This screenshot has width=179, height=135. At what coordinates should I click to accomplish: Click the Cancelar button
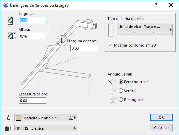[161, 128]
